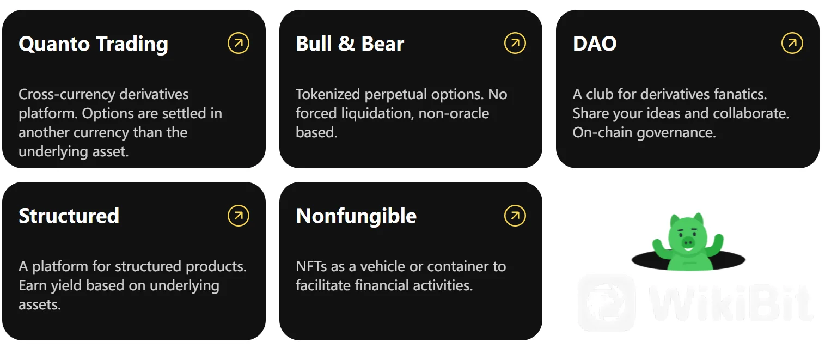Viewport: 825px width, 348px height.
Task: Click the Nonfungible card arrow icon
Action: coord(515,216)
